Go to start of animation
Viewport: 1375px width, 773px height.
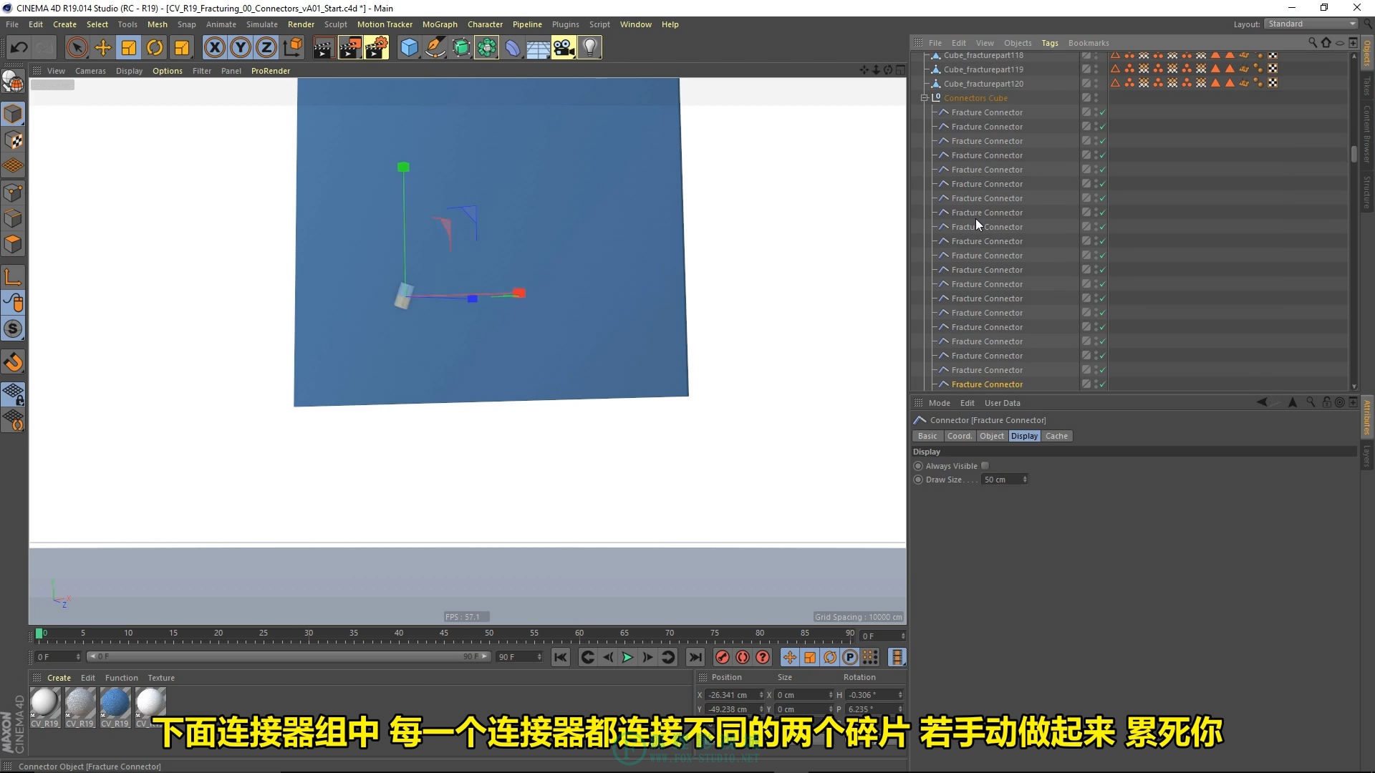click(561, 657)
